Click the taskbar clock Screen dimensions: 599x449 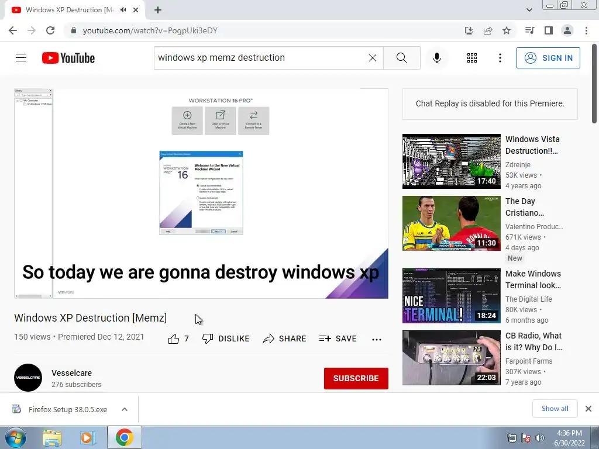[x=569, y=438]
